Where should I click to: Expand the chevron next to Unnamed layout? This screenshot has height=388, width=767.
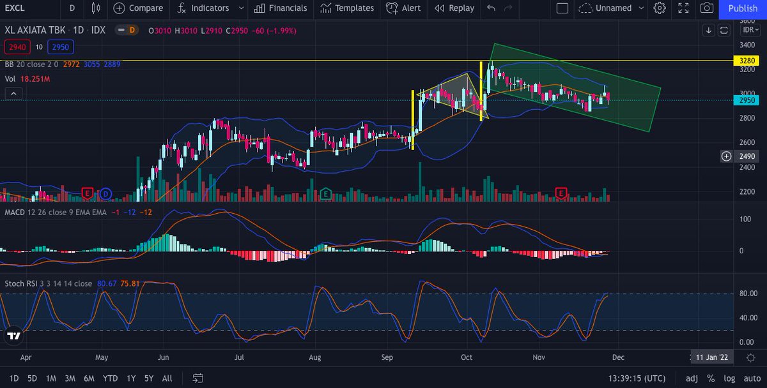pos(642,8)
